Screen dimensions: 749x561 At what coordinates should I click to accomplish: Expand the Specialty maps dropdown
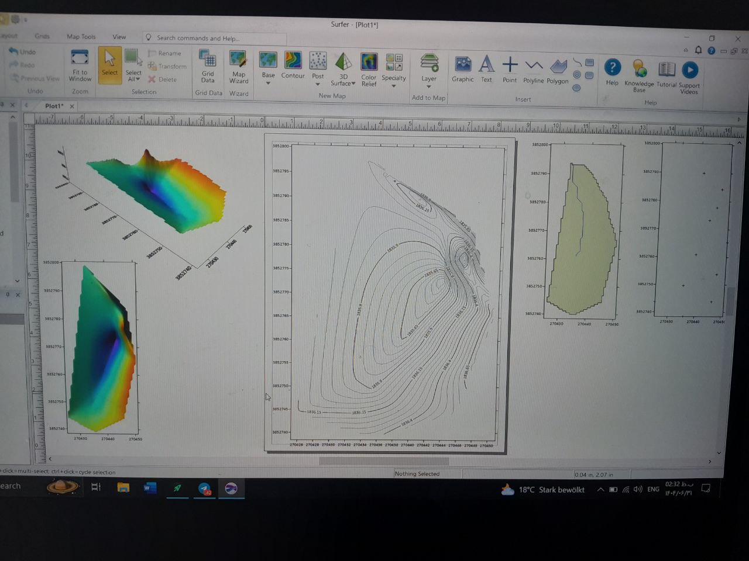pyautogui.click(x=394, y=86)
